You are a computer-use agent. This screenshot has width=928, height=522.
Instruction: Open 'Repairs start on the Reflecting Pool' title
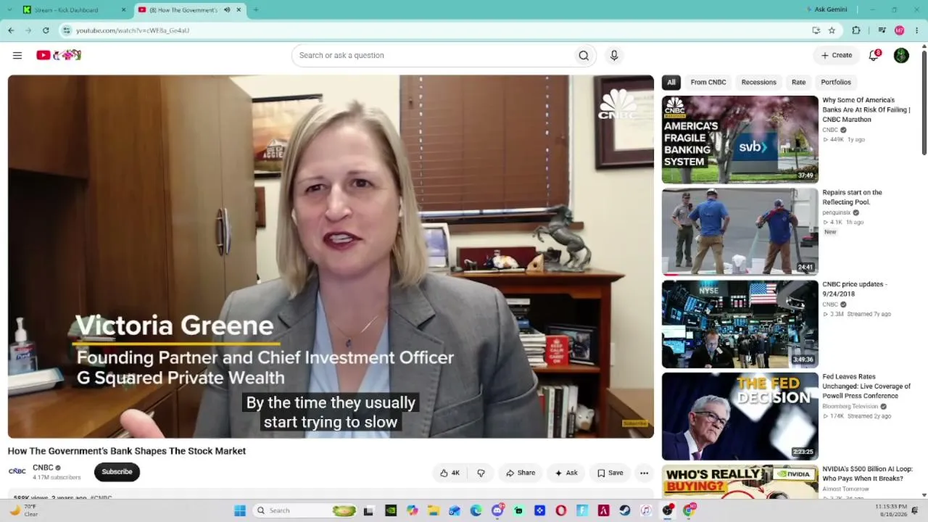coord(853,197)
